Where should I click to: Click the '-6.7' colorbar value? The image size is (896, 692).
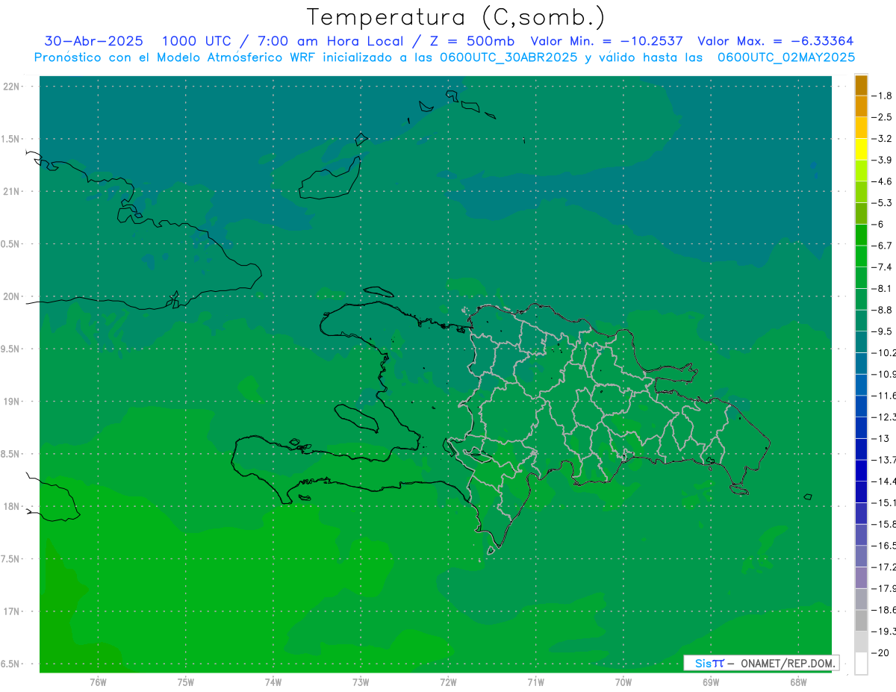883,246
